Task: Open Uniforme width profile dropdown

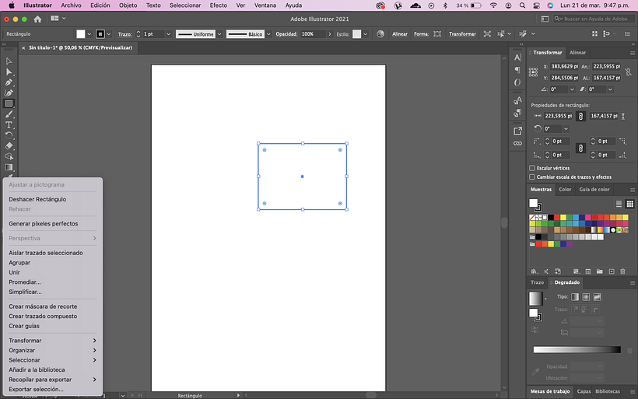Action: point(219,34)
